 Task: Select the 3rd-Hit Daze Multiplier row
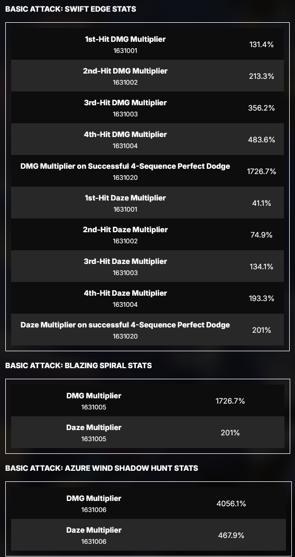(x=147, y=266)
